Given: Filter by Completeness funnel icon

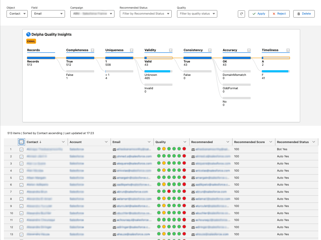Looking at the screenshot, I should (x=92, y=50).
